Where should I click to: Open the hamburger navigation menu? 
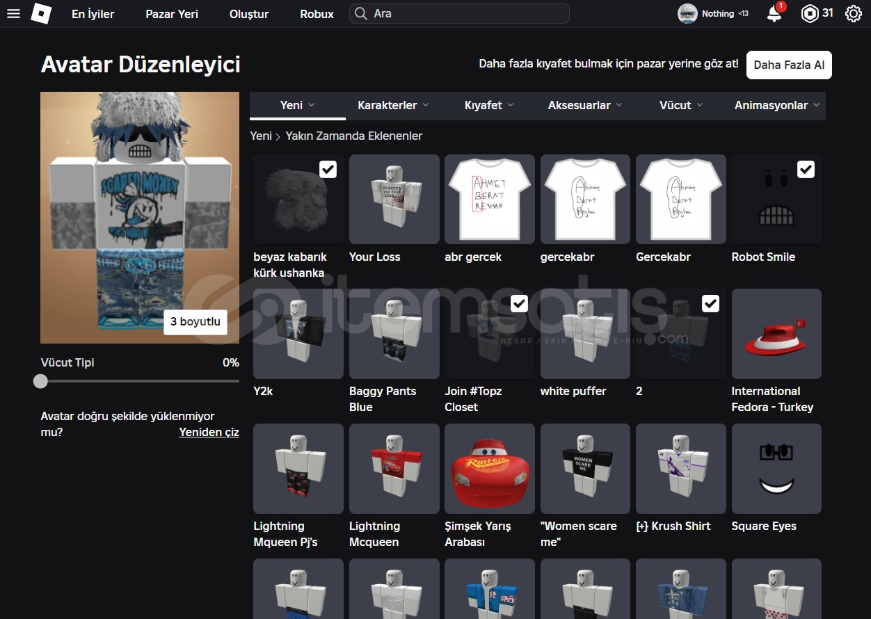(13, 14)
